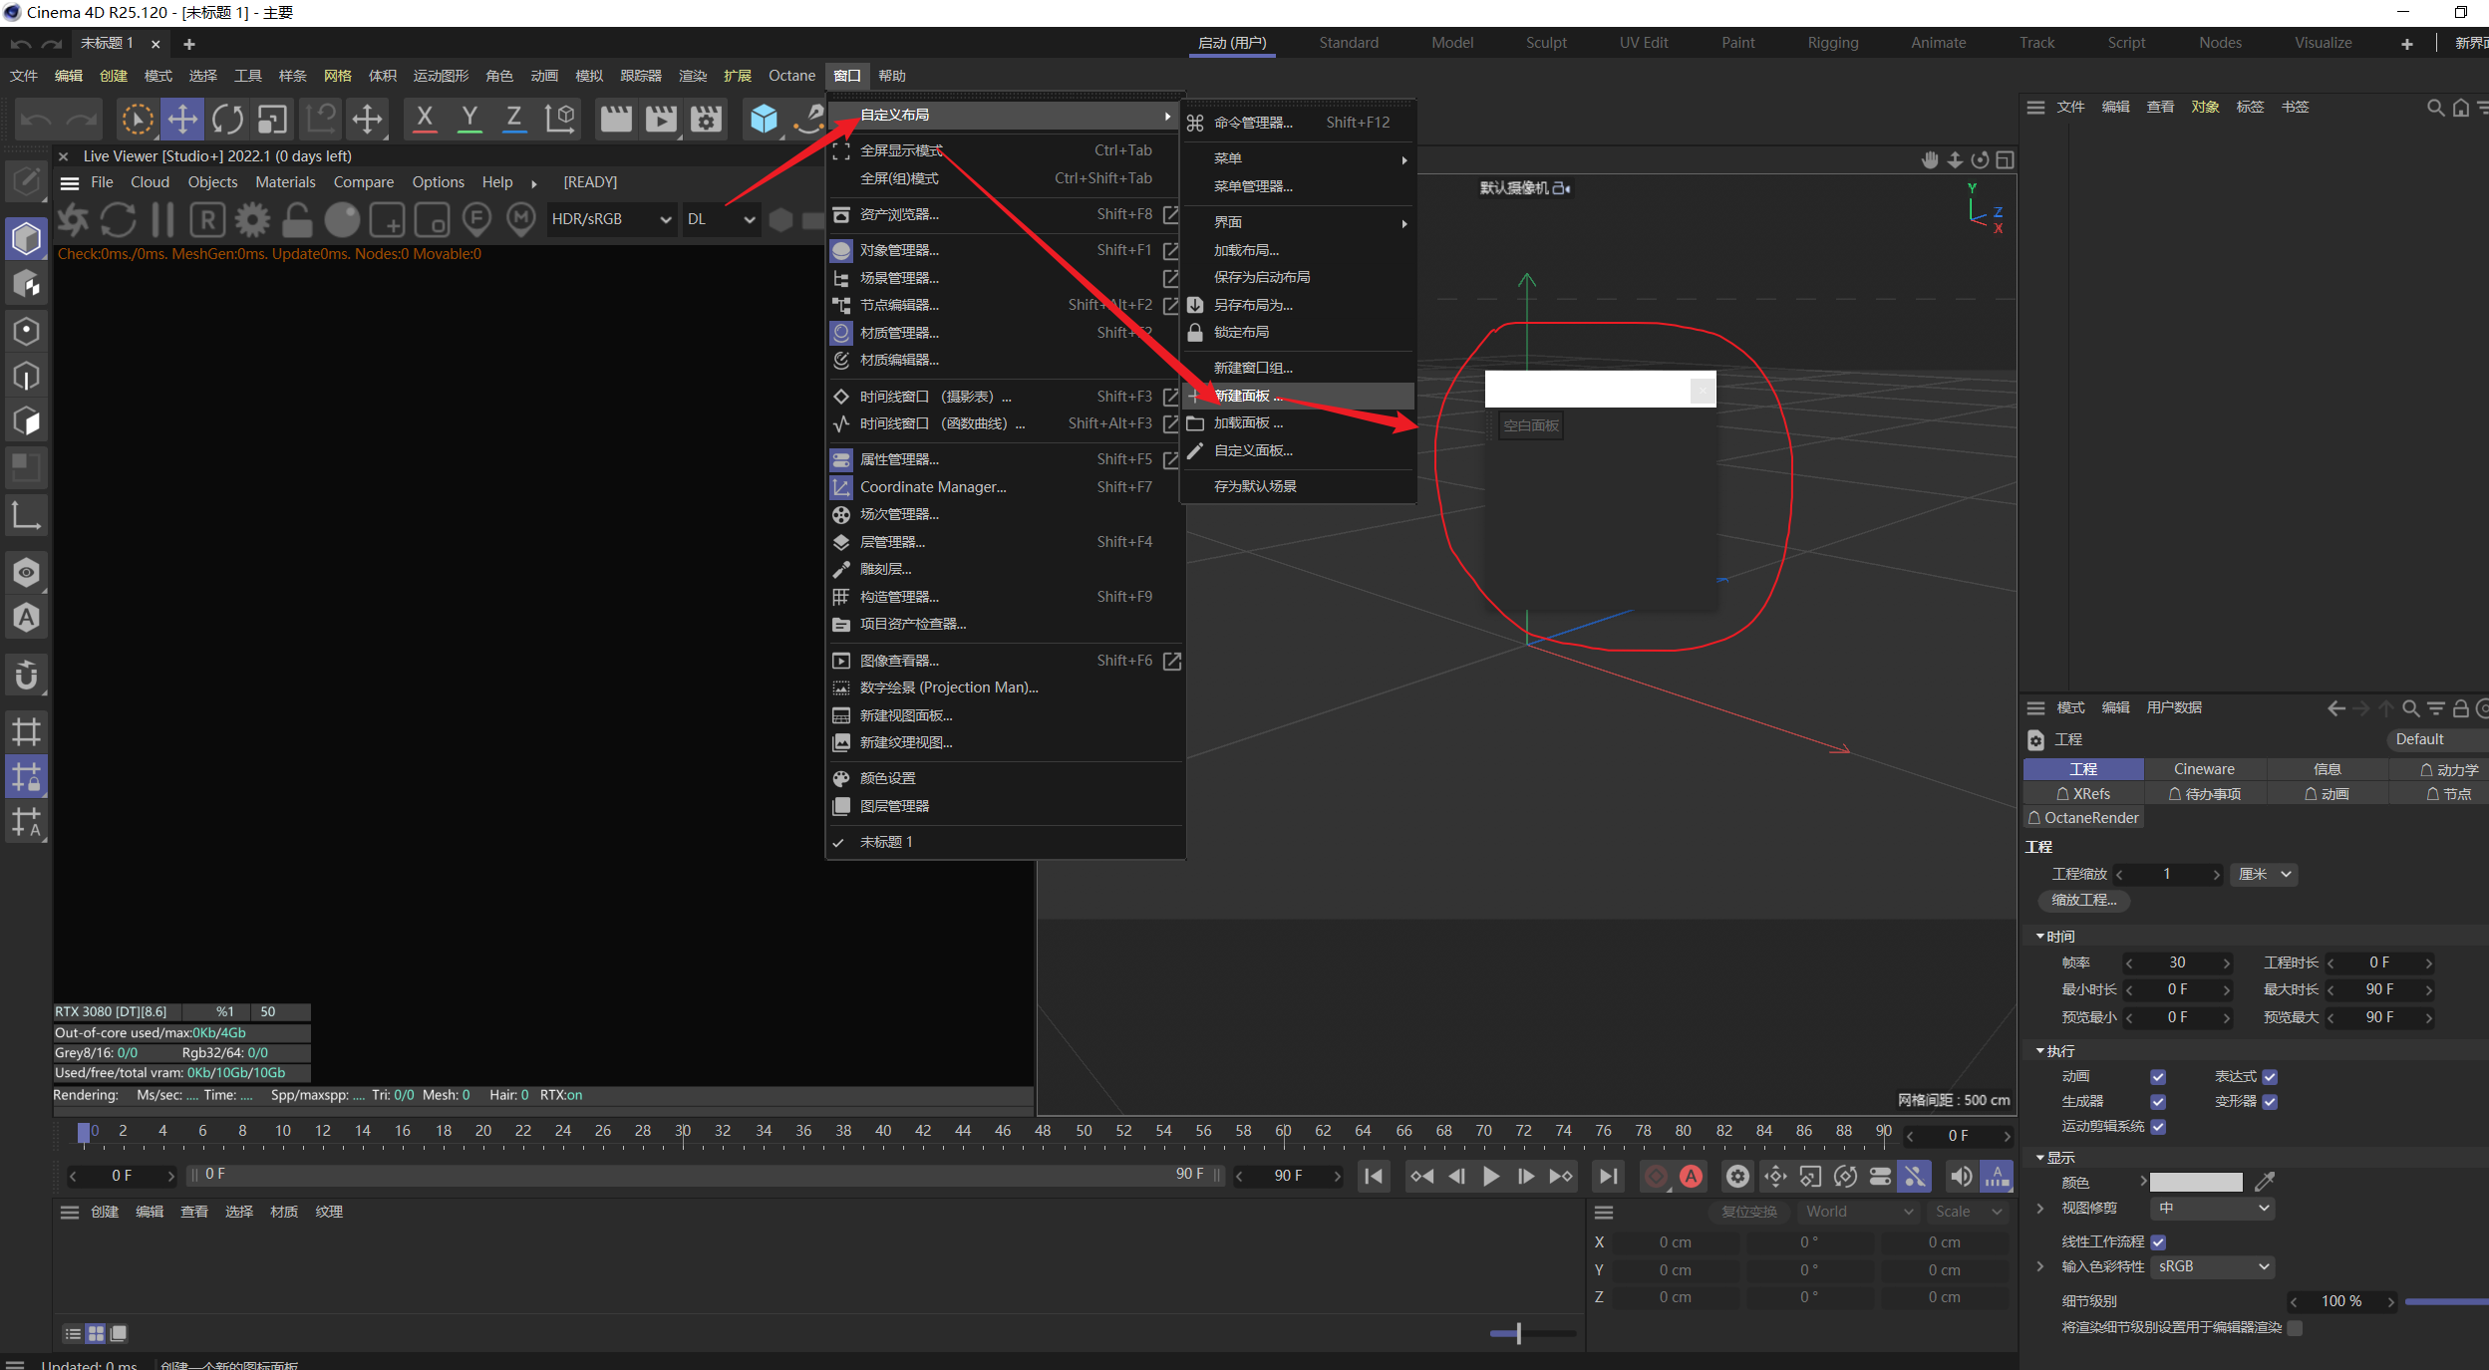The image size is (2489, 1370).
Task: Click the 缩放工程 button
Action: pyautogui.click(x=2083, y=900)
